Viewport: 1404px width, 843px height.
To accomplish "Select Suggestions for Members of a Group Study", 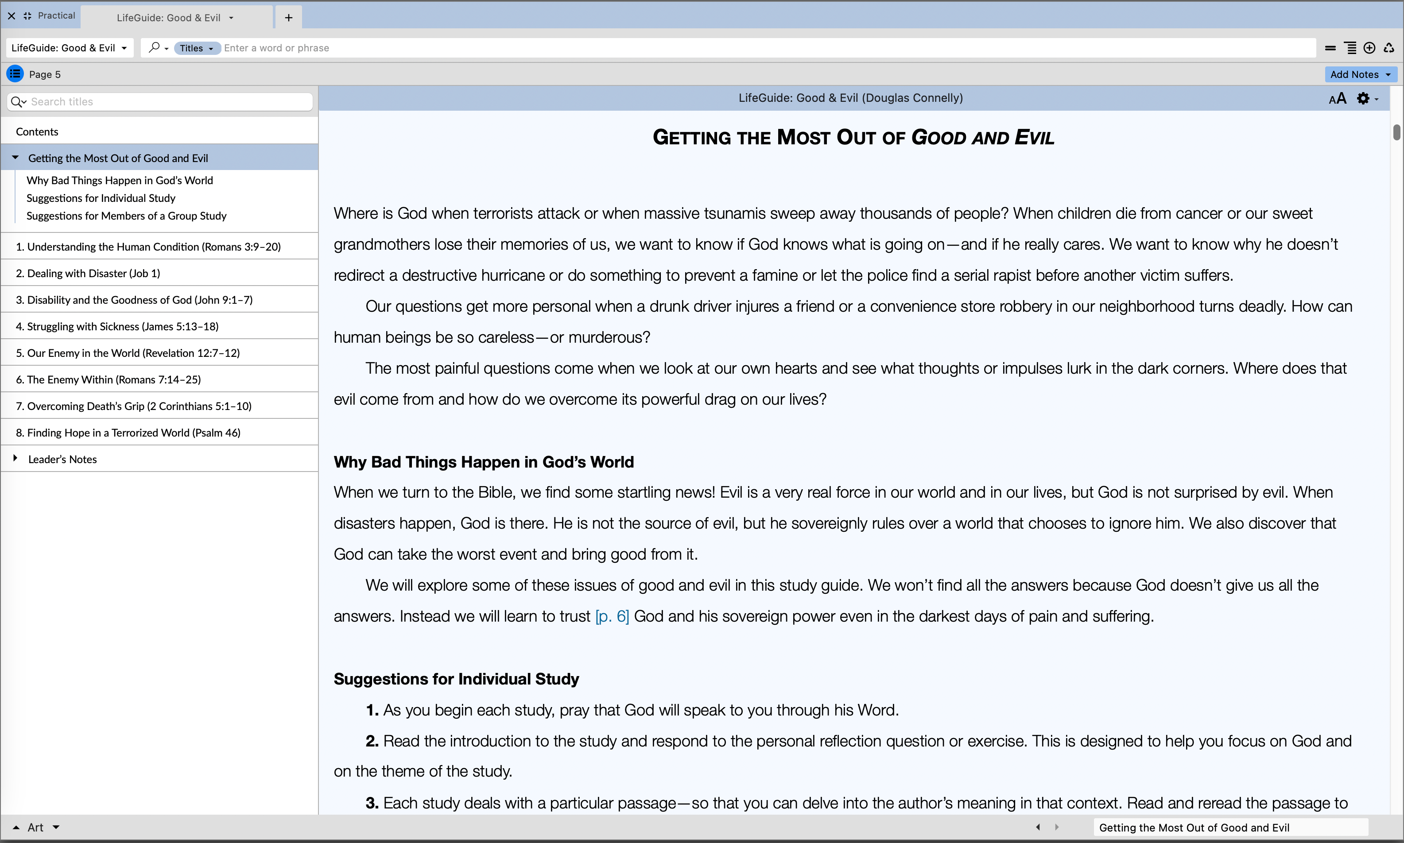I will tap(126, 215).
